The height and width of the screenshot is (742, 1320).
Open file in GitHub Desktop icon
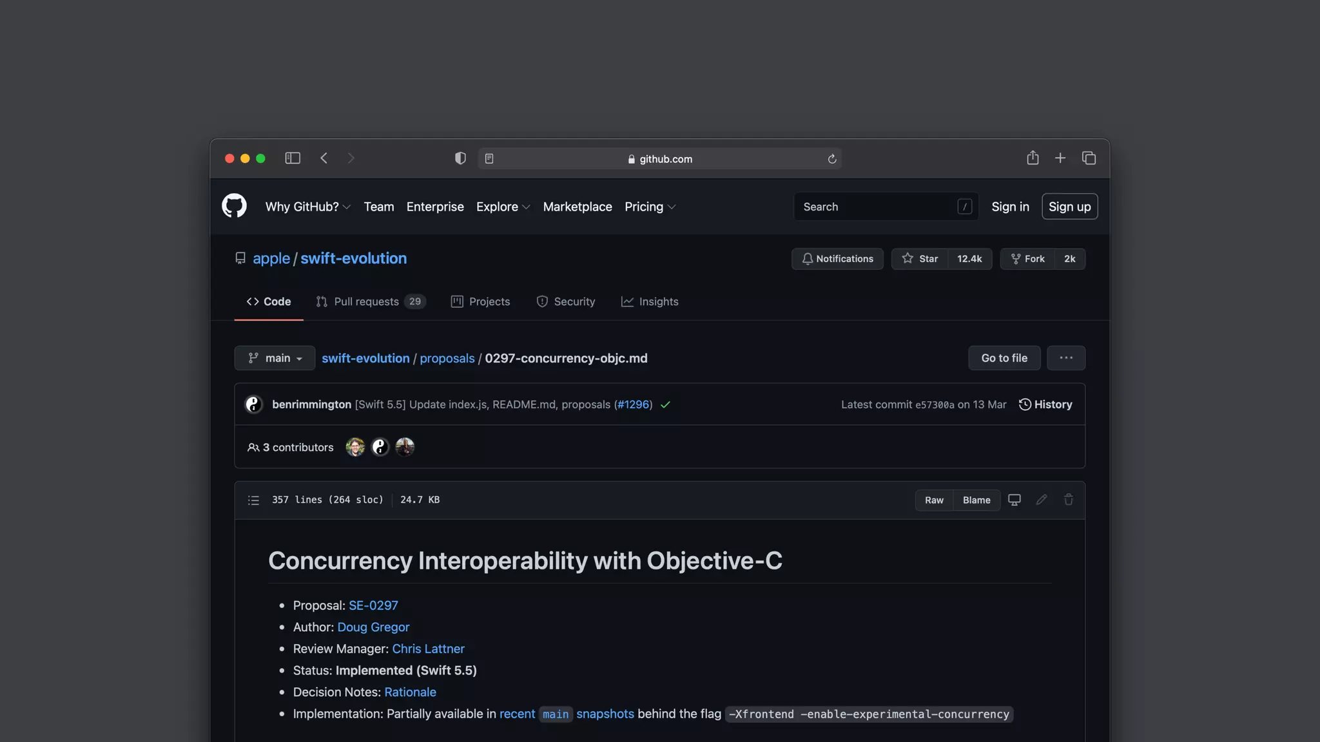click(1014, 500)
